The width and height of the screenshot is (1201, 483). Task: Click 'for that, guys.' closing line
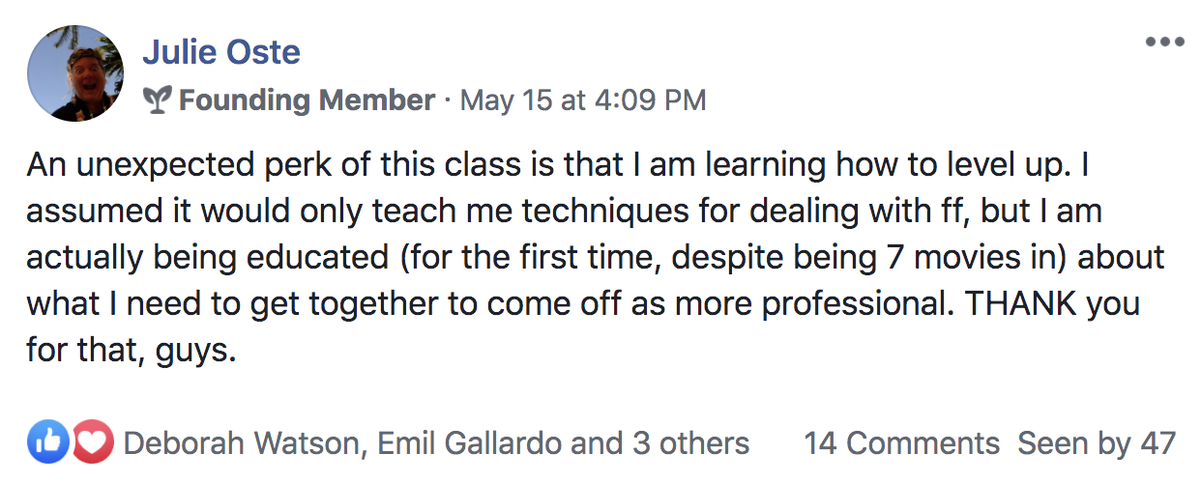click(x=132, y=352)
